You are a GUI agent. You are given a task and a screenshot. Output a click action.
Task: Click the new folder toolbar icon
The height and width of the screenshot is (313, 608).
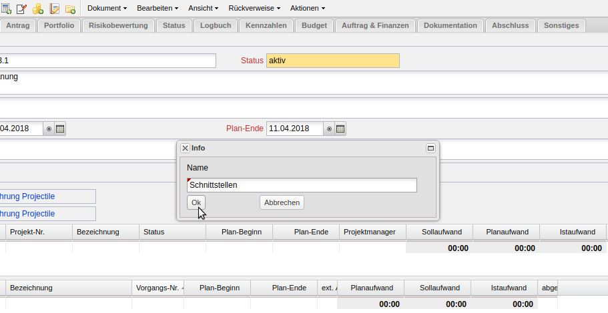pos(70,9)
